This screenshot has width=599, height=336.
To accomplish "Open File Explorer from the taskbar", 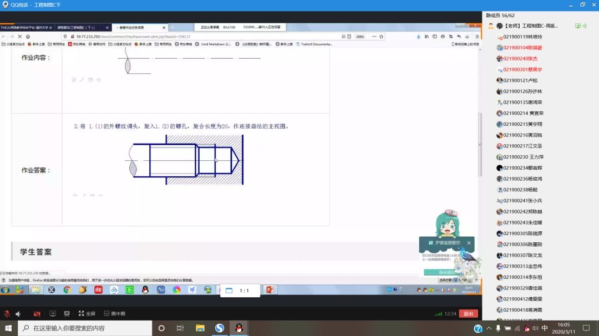I will pyautogui.click(x=200, y=328).
